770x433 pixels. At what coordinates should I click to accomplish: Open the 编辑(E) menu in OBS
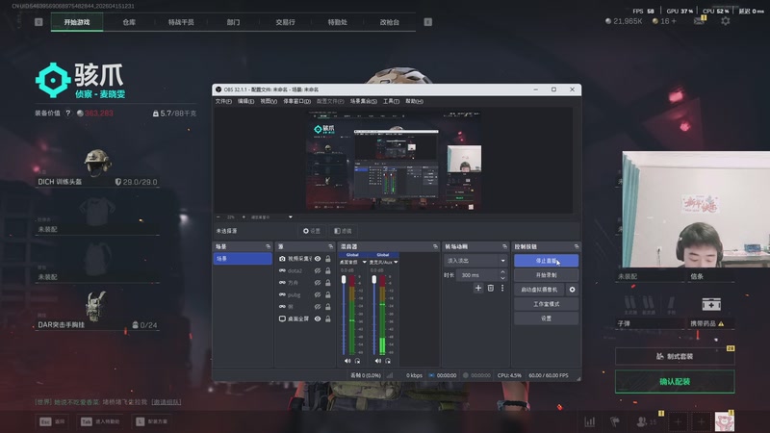point(246,101)
